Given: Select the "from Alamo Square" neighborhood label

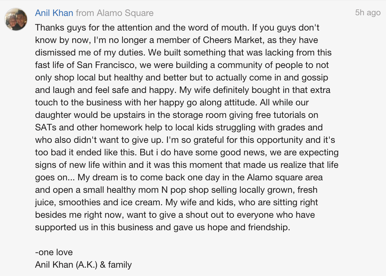Looking at the screenshot, I should click(x=115, y=13).
